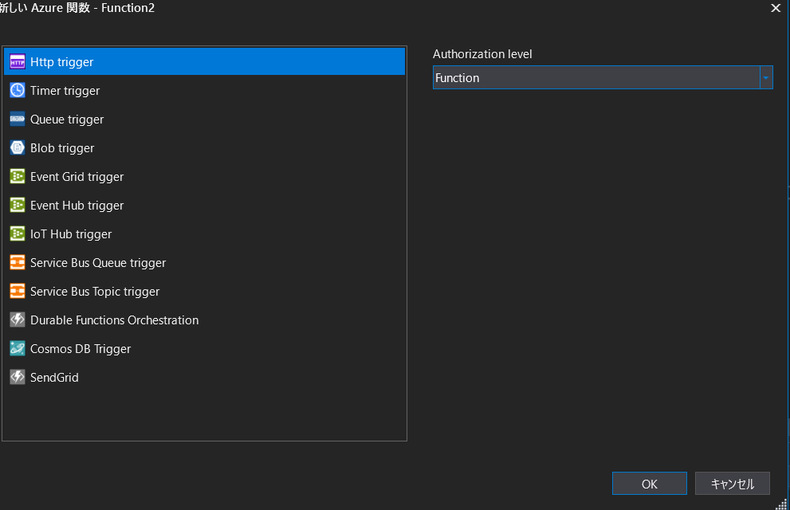Click the dialog resize grip in the corner
The width and height of the screenshot is (790, 510).
pyautogui.click(x=781, y=504)
